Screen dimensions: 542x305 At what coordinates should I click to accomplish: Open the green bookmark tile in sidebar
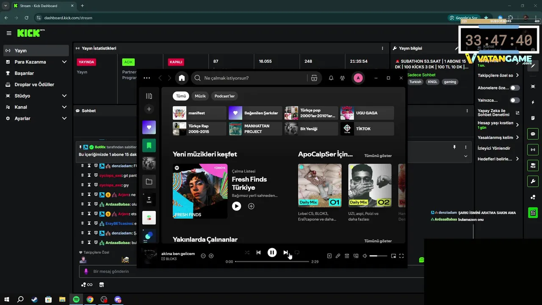[149, 145]
